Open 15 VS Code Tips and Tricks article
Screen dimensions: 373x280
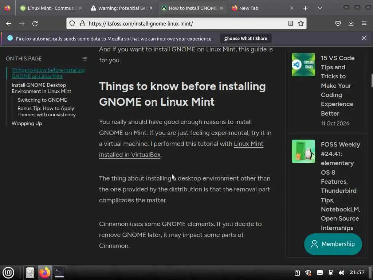click(x=338, y=86)
